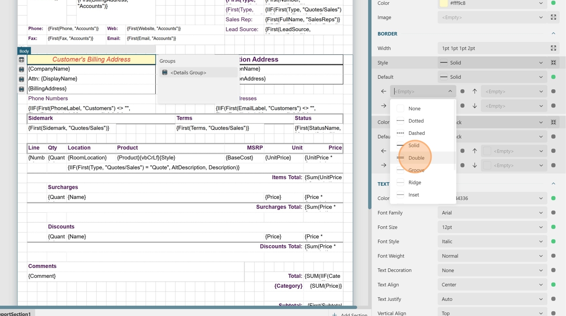
Task: Toggle the Font Weight property indicator dot
Action: (553, 256)
